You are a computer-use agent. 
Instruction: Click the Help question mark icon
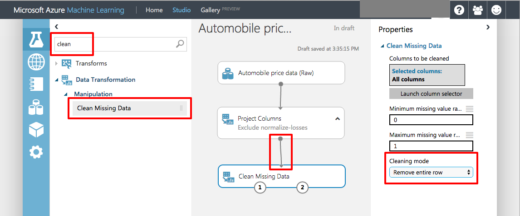pyautogui.click(x=459, y=10)
